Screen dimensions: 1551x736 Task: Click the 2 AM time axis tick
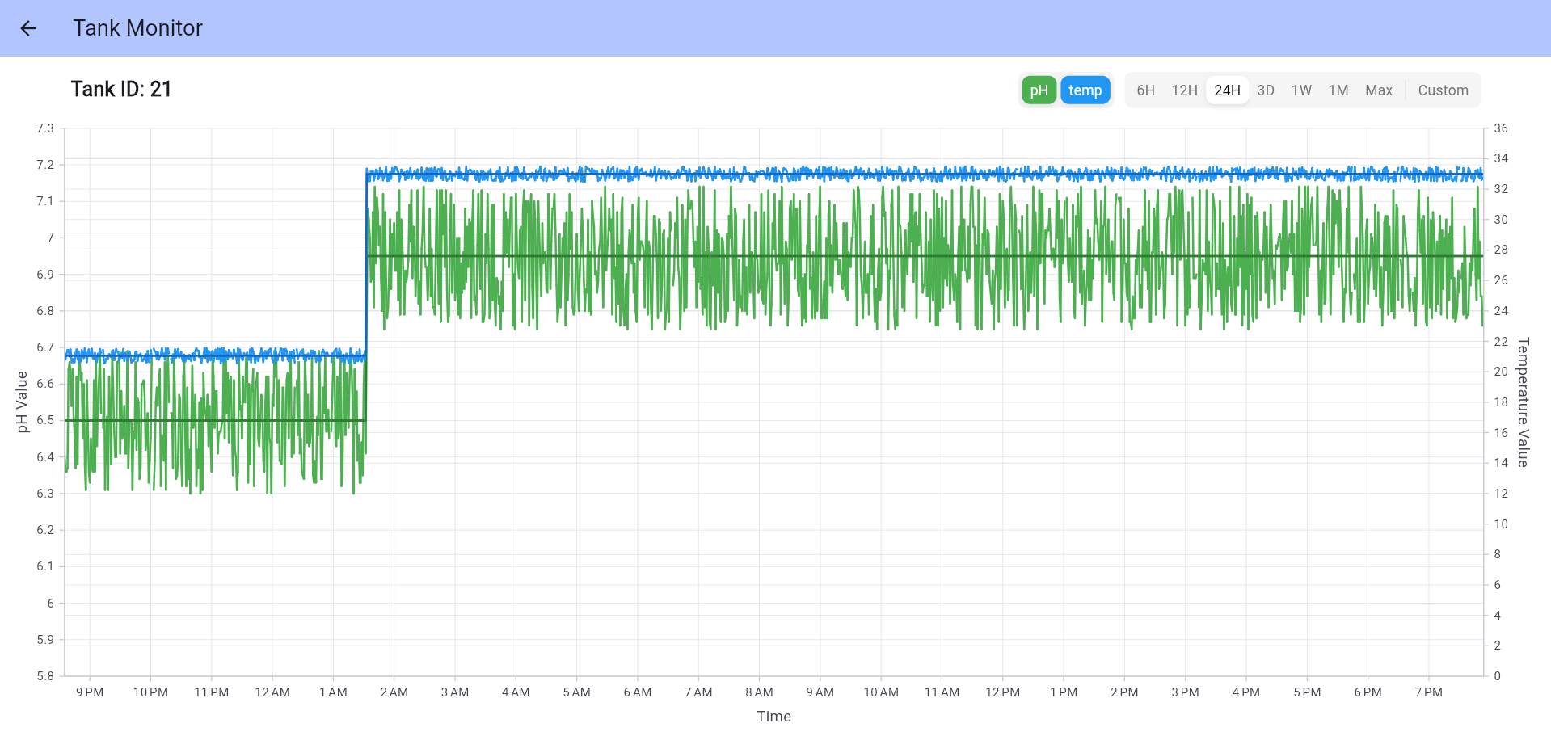pyautogui.click(x=394, y=692)
